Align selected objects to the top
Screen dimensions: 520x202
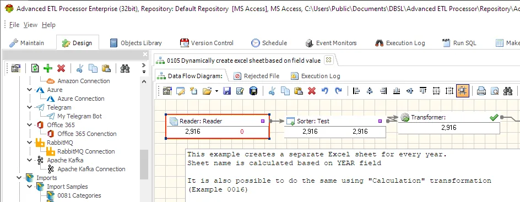423,91
